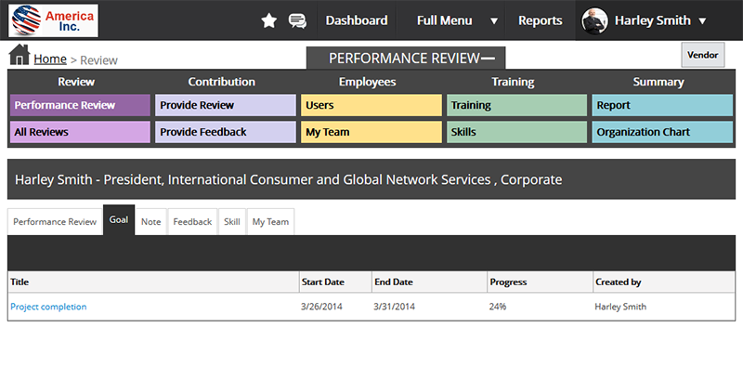Click the Review category heading
The image size is (743, 367).
click(76, 82)
